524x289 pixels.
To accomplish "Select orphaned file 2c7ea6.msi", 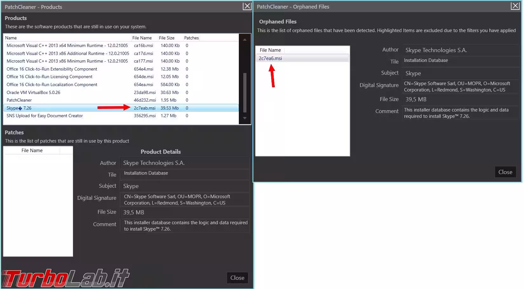I will [x=270, y=58].
